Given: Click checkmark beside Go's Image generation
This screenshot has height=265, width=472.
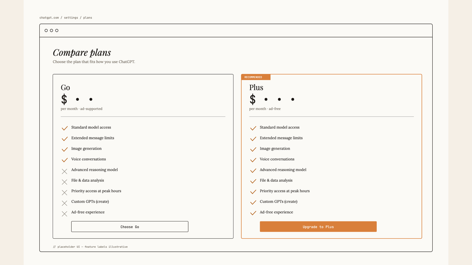Looking at the screenshot, I should 65,149.
